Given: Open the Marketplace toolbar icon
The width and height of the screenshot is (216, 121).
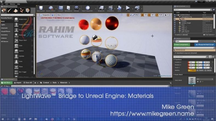Looking at the screenshot, I should click(x=68, y=9).
